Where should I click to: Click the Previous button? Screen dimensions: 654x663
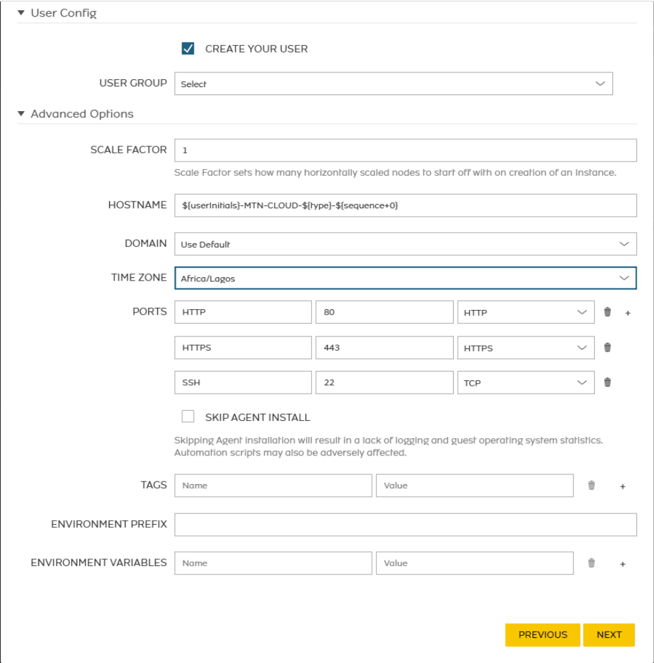click(542, 634)
